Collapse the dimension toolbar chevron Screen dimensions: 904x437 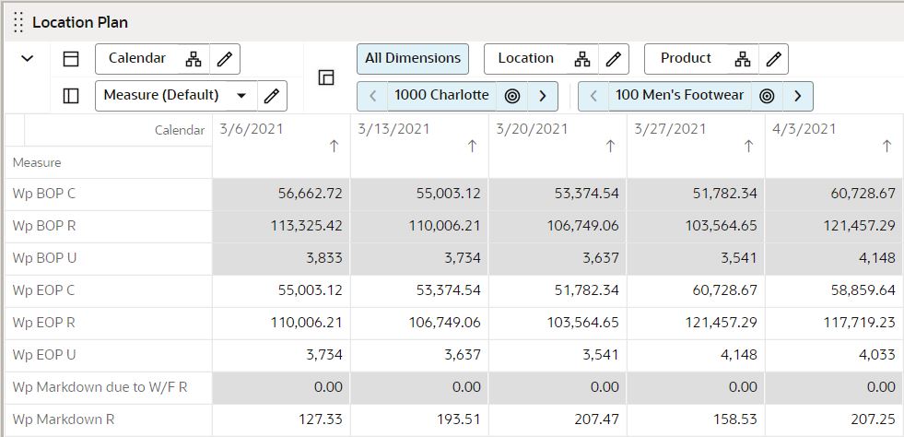(x=27, y=58)
